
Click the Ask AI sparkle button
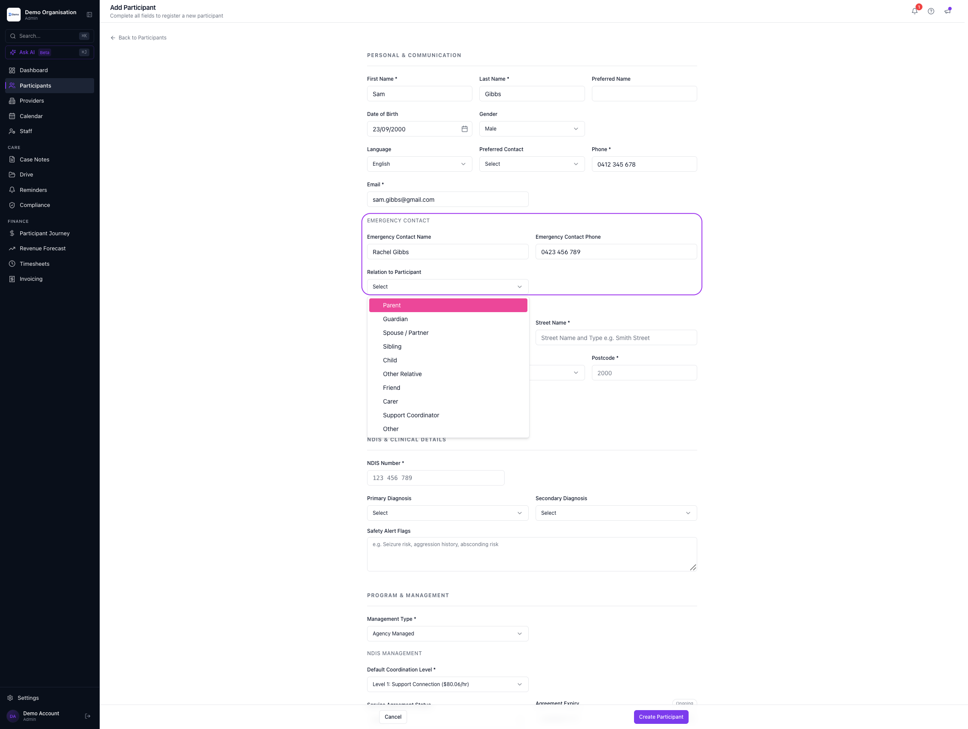coord(49,52)
